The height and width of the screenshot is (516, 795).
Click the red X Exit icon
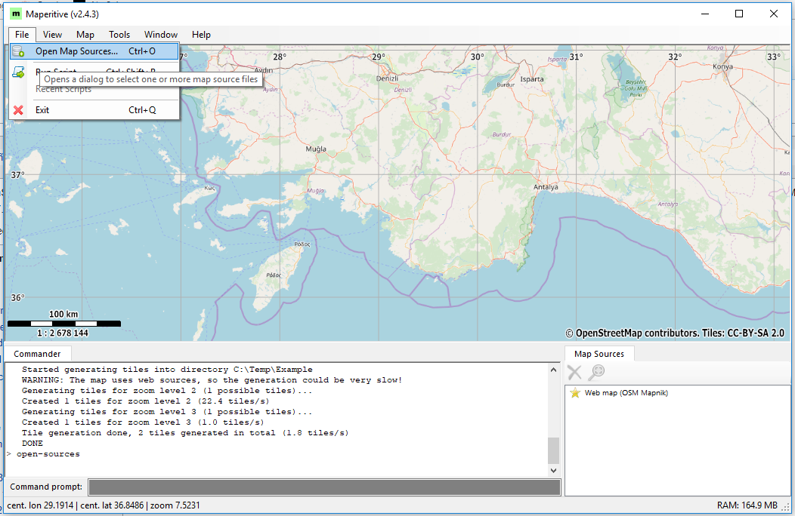(19, 110)
